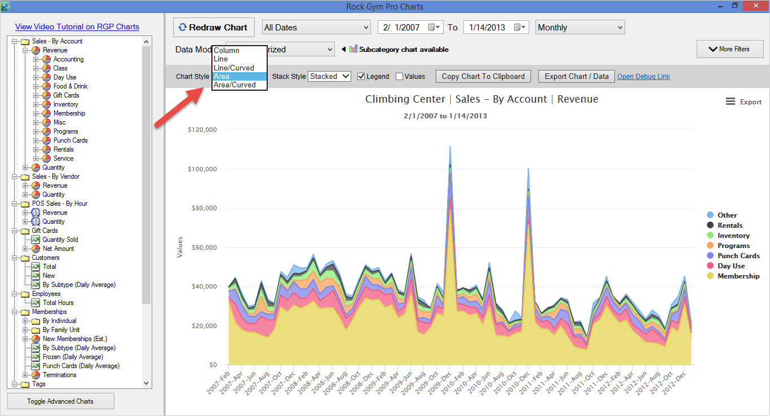Toggle Punch Cards series in chart legend
This screenshot has width=770, height=416.
[733, 256]
